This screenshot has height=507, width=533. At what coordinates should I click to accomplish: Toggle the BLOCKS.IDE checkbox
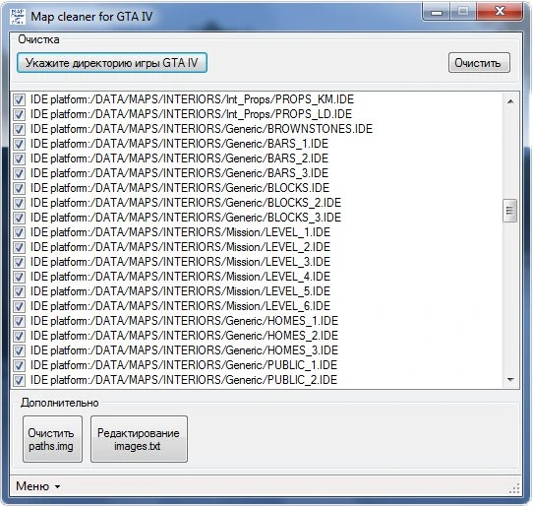19,188
